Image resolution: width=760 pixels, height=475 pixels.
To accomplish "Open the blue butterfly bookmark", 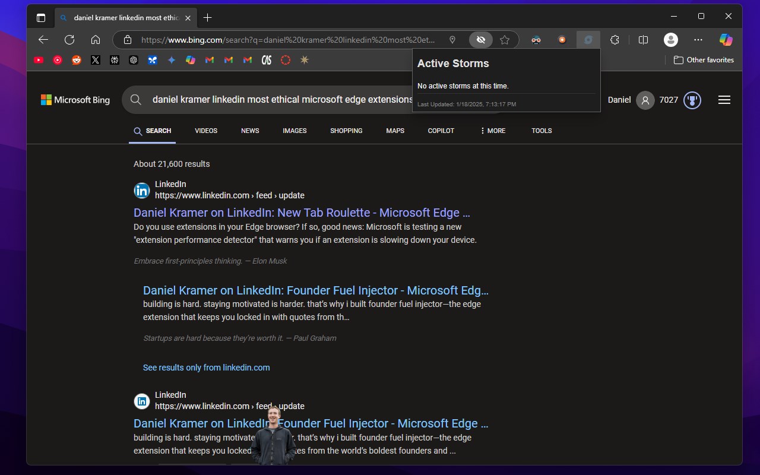I will click(x=153, y=60).
